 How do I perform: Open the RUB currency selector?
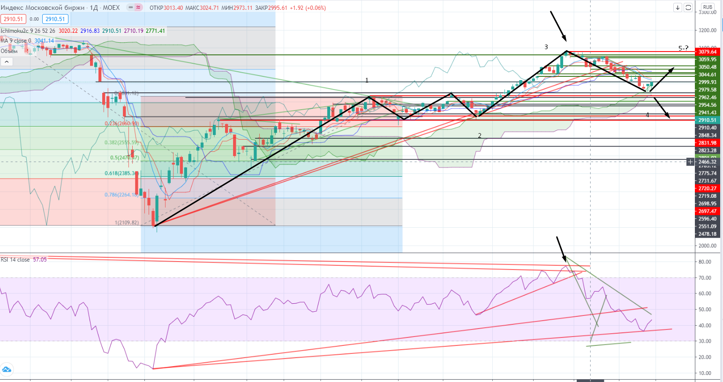pos(708,7)
